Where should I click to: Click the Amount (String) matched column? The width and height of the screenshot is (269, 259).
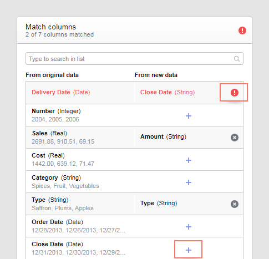(x=163, y=136)
